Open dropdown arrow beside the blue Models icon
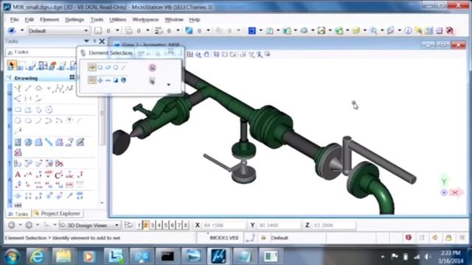The width and height of the screenshot is (472, 265). tap(260, 31)
